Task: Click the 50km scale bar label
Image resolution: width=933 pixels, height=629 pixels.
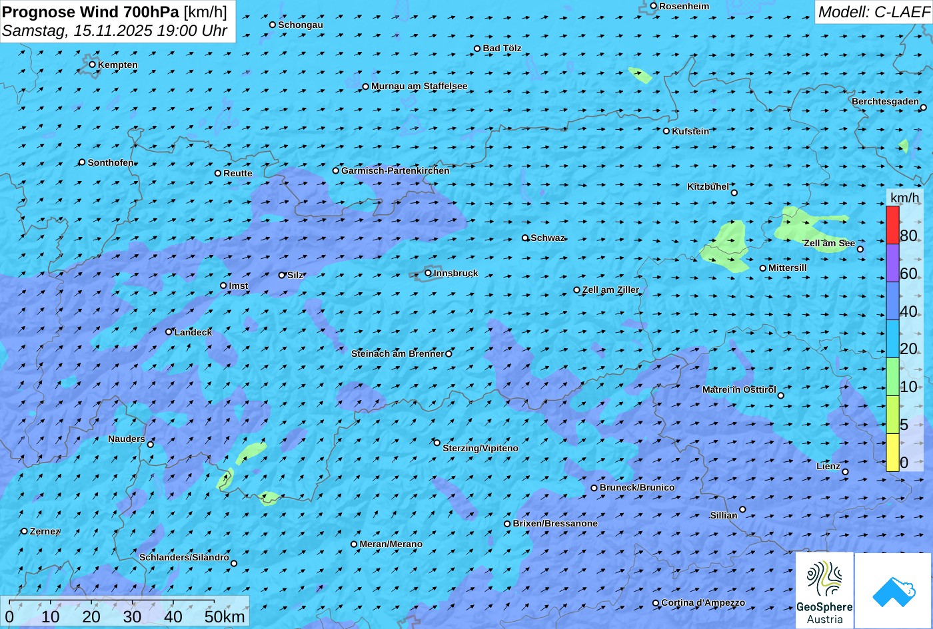Action: pos(225,616)
